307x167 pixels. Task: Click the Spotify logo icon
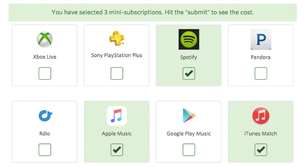(x=189, y=39)
